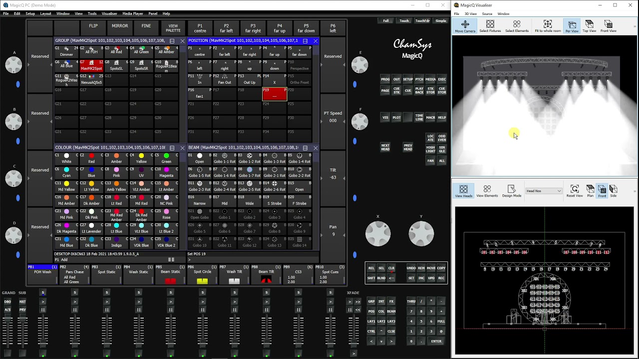Click the LOCATE button
The height and width of the screenshot is (359, 639).
[x=430, y=138]
